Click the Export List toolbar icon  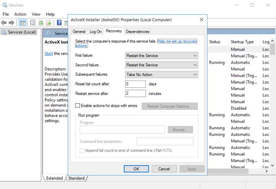pos(49,23)
